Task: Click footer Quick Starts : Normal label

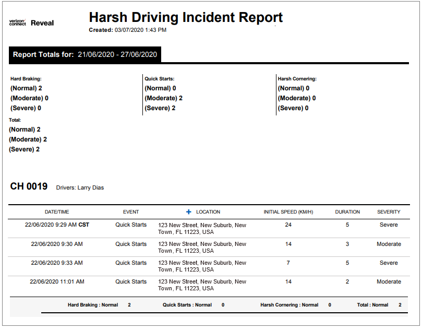Action: pos(187,305)
